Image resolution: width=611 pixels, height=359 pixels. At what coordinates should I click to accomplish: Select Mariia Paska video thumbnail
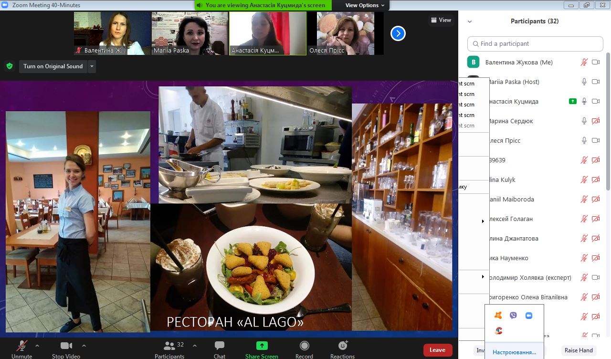tap(190, 33)
